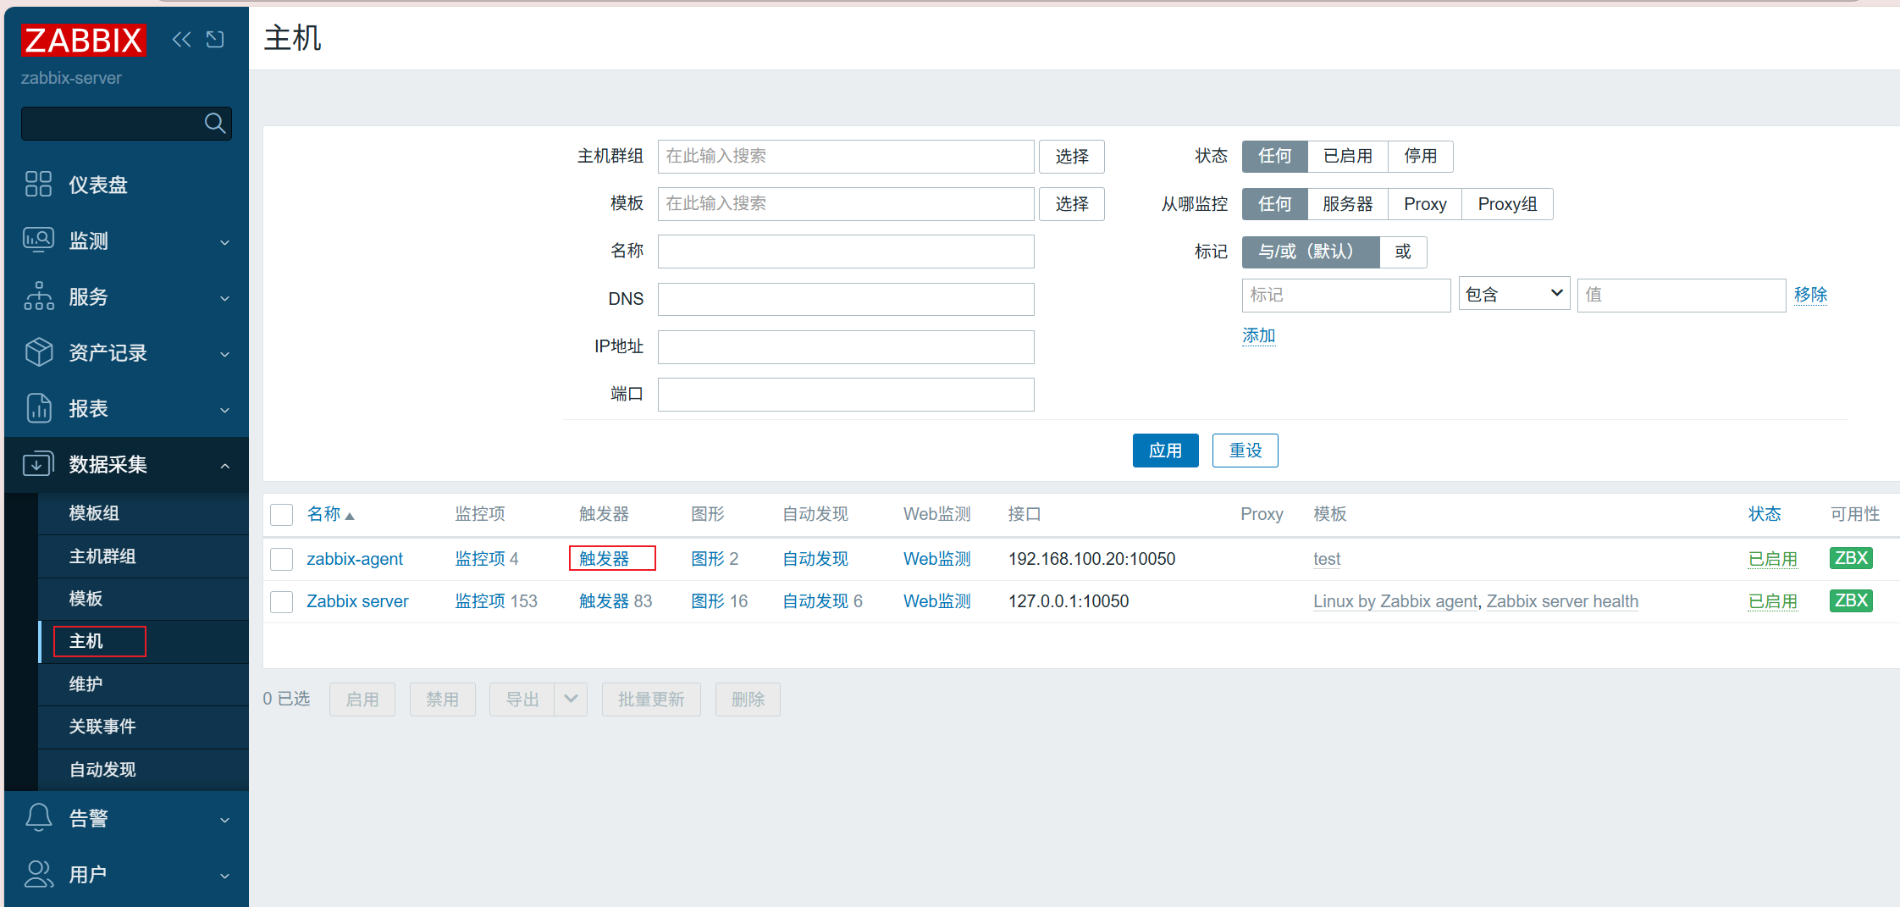Click the 添加 tag link
This screenshot has width=1900, height=907.
coord(1258,335)
